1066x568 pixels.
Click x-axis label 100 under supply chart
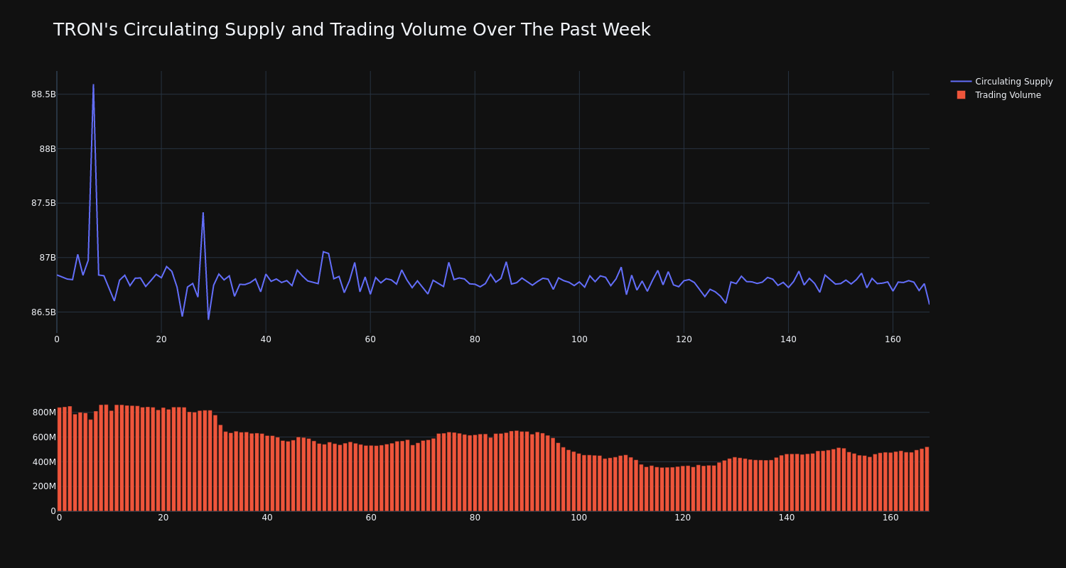click(x=579, y=339)
